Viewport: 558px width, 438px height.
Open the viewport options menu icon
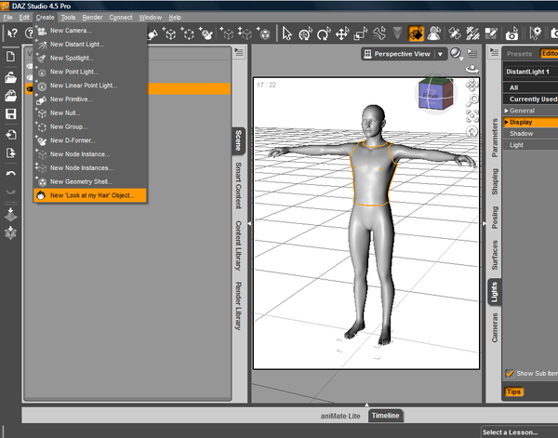472,53
